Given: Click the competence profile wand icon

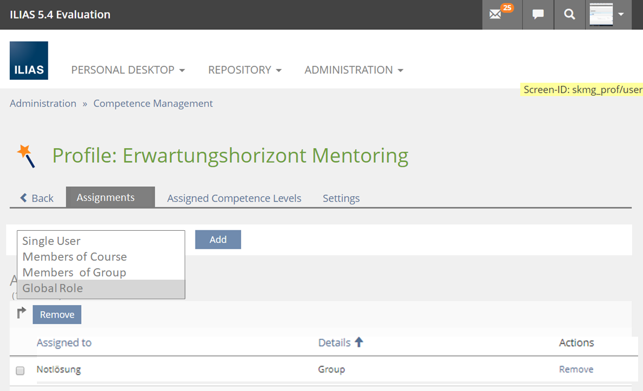Looking at the screenshot, I should 26,156.
